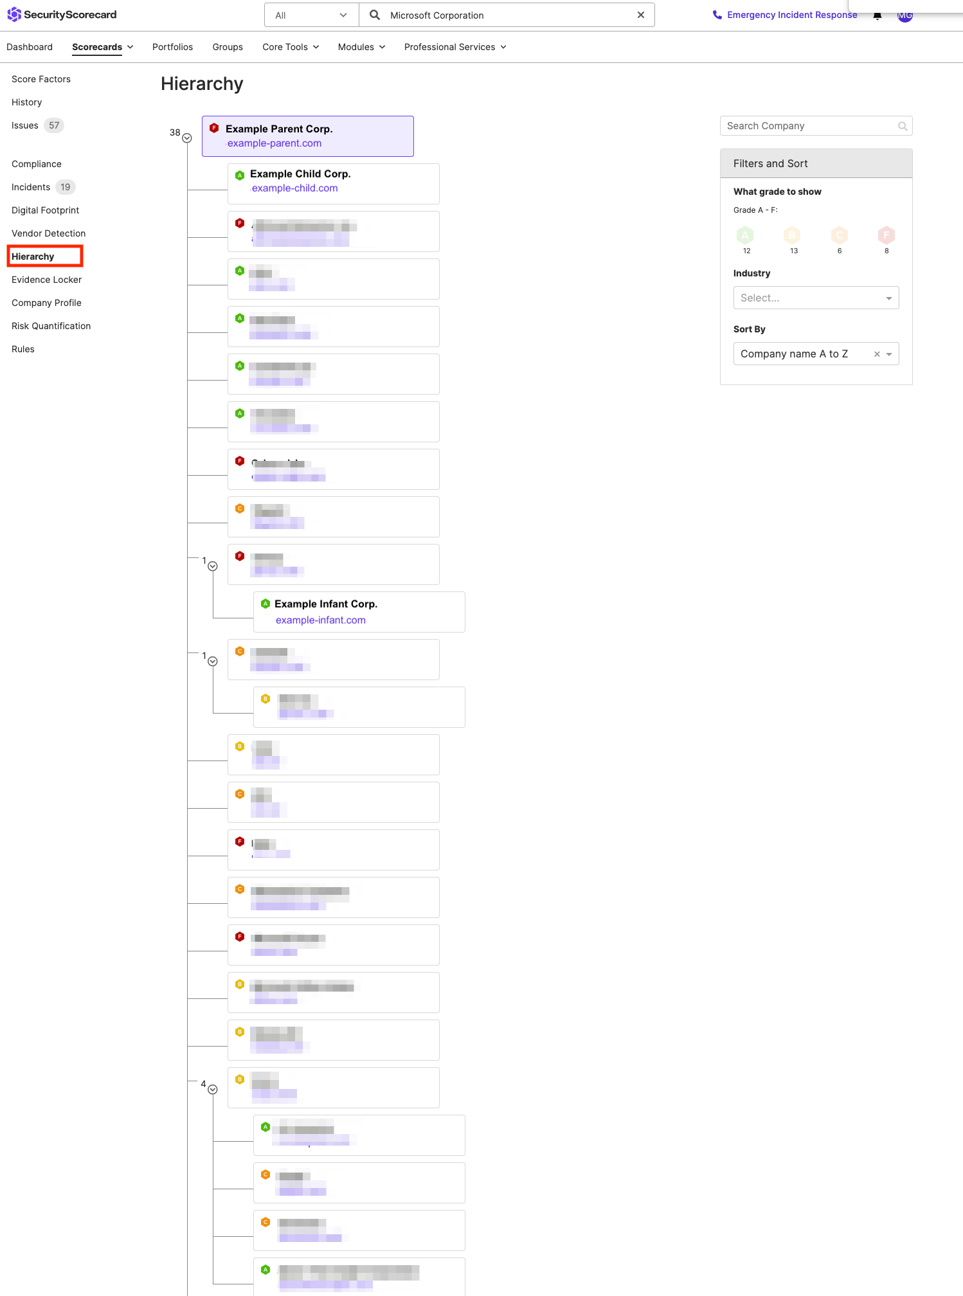The width and height of the screenshot is (963, 1296).
Task: Open Company Profile in the sidebar
Action: (46, 303)
